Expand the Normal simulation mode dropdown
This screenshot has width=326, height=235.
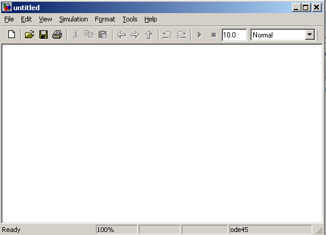(x=309, y=35)
